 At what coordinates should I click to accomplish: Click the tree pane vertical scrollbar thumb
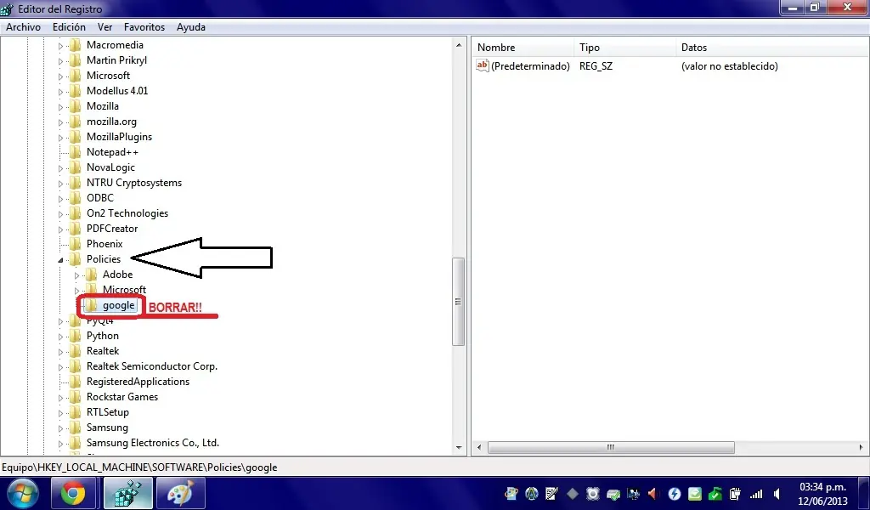coord(458,302)
